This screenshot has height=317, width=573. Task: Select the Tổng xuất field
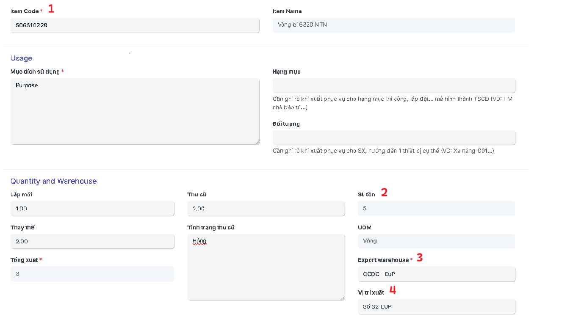(x=92, y=274)
